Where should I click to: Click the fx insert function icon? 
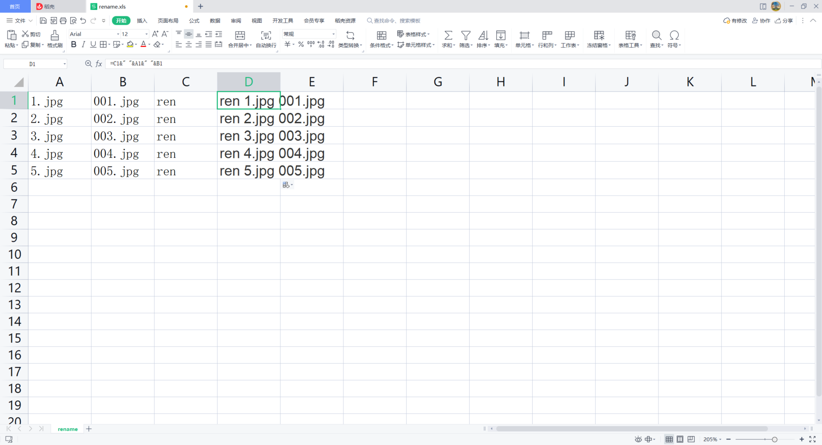[x=99, y=63]
